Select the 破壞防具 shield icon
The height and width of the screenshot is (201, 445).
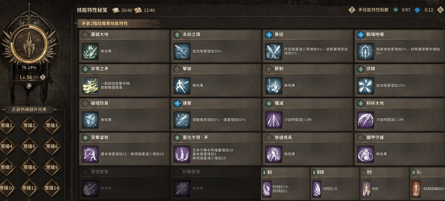pyautogui.click(x=90, y=120)
